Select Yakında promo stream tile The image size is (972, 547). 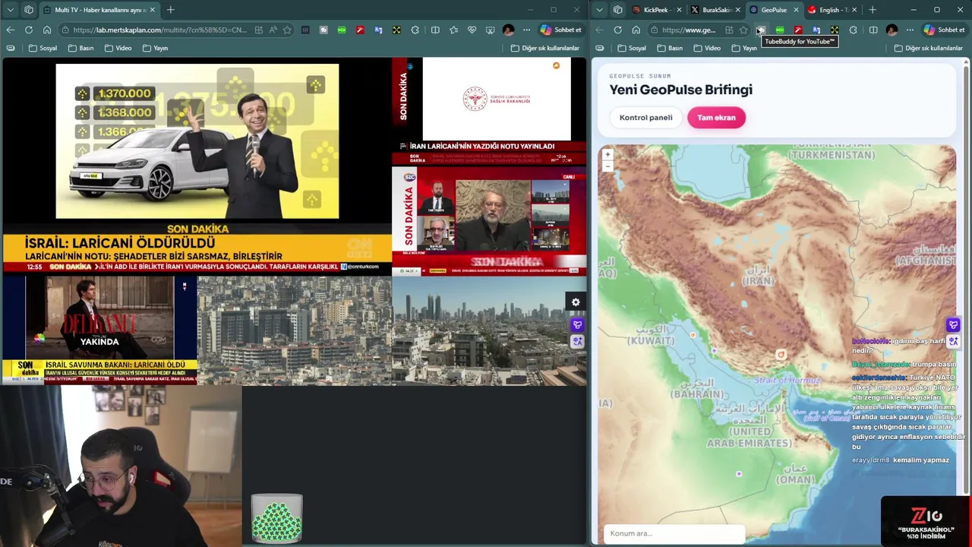point(99,330)
